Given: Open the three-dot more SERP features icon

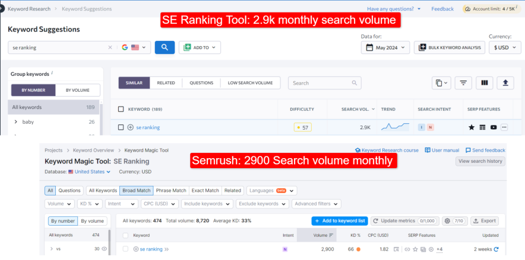Looking at the screenshot, I should coord(504,127).
